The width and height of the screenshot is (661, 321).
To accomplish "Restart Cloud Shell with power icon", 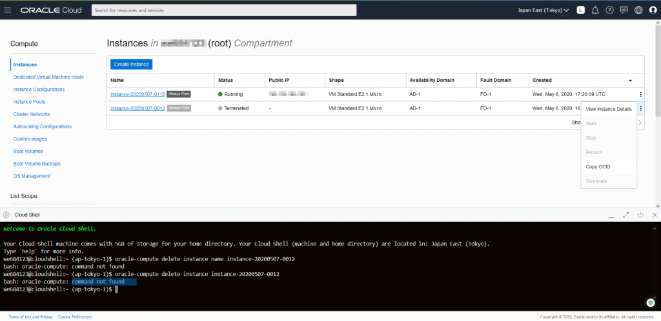I will 640,215.
